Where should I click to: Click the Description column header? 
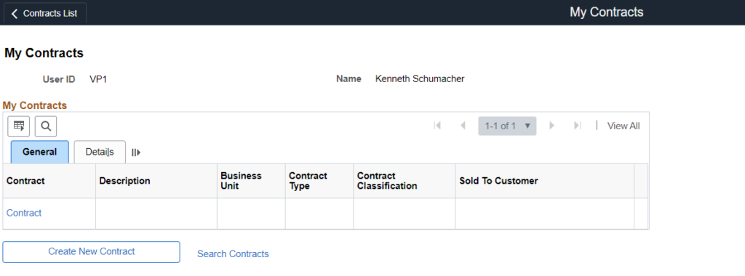pyautogui.click(x=124, y=181)
